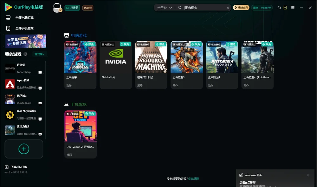Open the 正当程序 Due Process game card
This screenshot has height=187, width=317.
[80, 65]
